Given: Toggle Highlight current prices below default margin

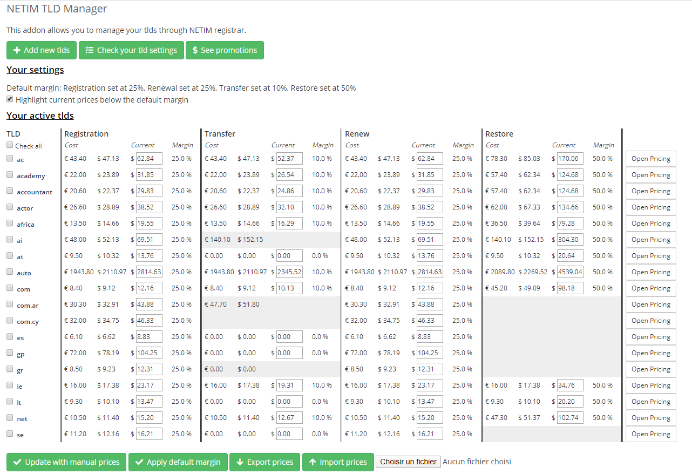Looking at the screenshot, I should [10, 99].
